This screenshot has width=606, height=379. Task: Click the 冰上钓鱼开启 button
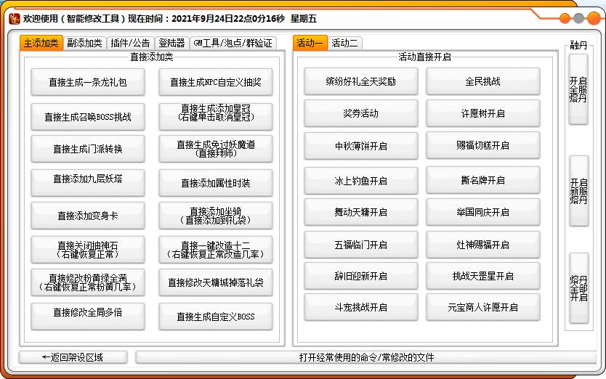pos(361,181)
